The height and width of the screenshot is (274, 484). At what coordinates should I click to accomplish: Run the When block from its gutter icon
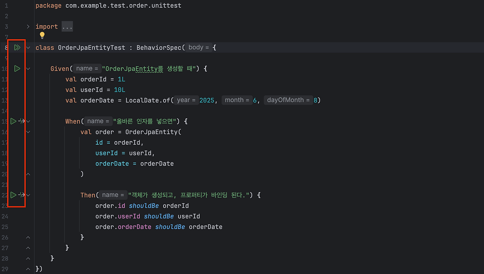[13, 121]
